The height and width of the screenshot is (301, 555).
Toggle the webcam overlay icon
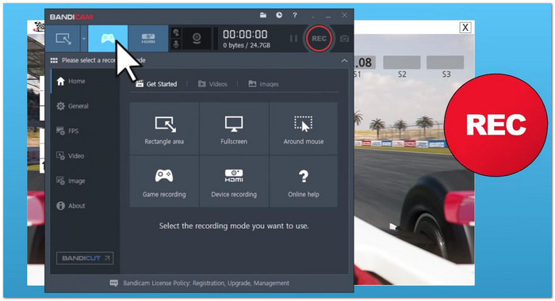tap(197, 39)
